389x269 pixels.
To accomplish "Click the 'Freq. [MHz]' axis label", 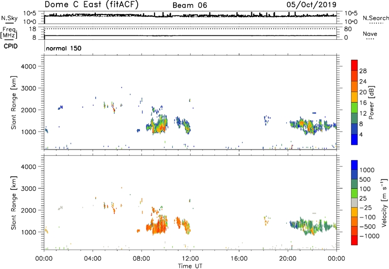I will (9, 33).
